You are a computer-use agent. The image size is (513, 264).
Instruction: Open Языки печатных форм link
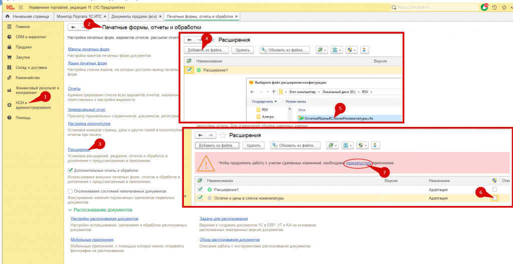(x=87, y=63)
